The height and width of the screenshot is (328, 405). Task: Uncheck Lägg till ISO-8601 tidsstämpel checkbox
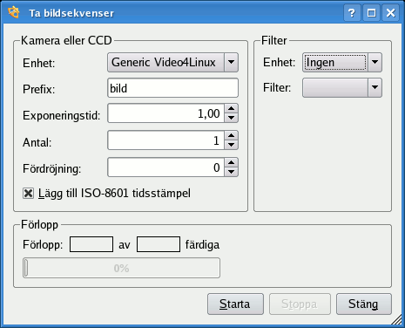(x=28, y=194)
